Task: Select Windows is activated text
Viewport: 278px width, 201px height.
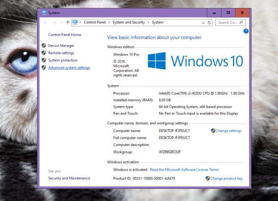Action: pos(130,169)
